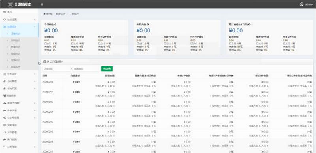
Task: Select 用户统计 submenu item
Action: pyautogui.click(x=15, y=40)
